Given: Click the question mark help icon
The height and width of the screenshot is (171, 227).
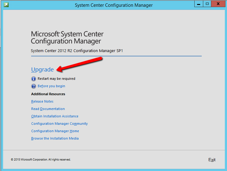Looking at the screenshot, I should tap(34, 86).
